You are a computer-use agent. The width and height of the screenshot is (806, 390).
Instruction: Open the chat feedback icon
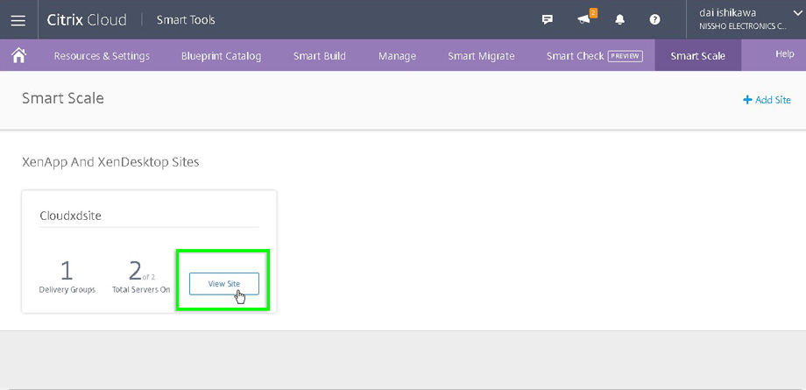pyautogui.click(x=548, y=19)
